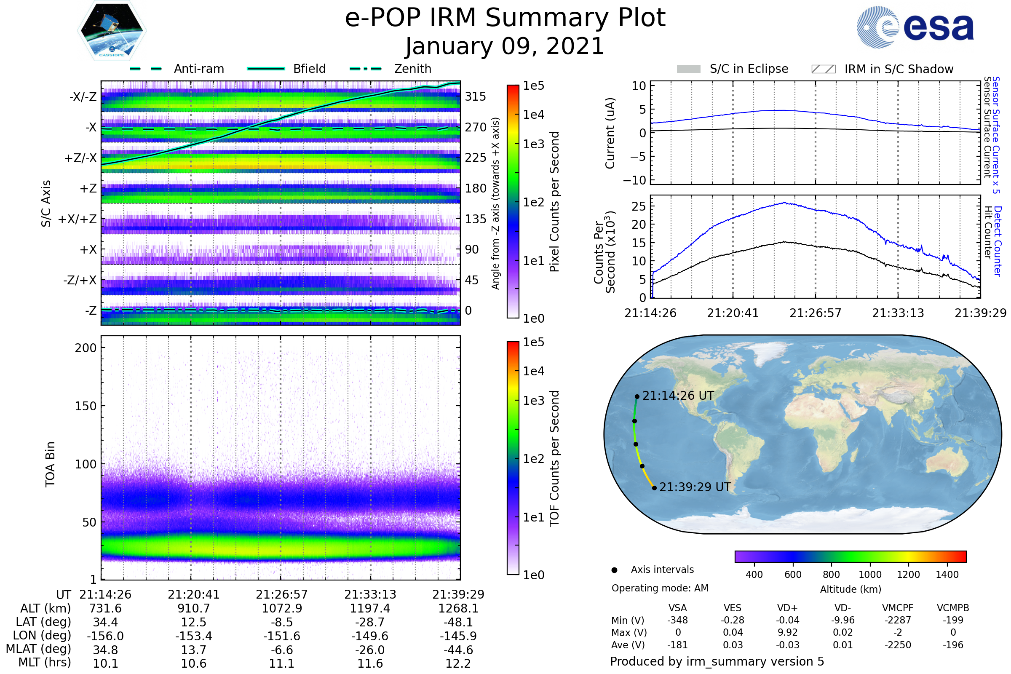1011x674 pixels.
Task: Click the black Axis intervals legend dot
Action: (x=615, y=570)
